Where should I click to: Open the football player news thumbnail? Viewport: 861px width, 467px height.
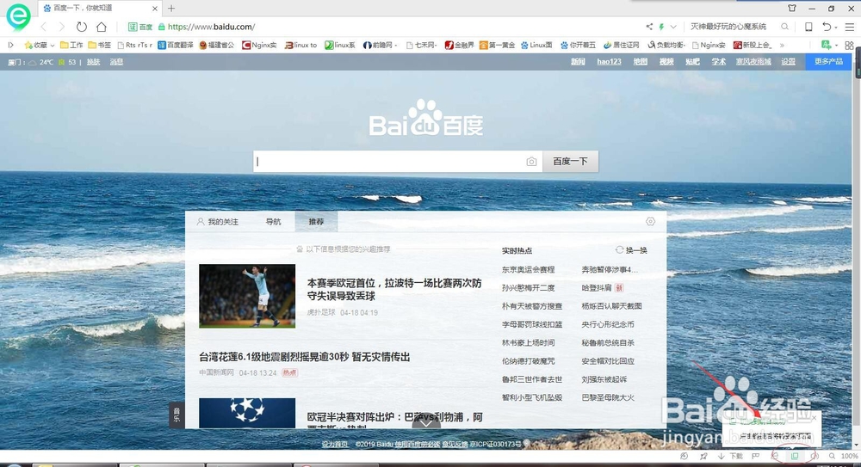[x=247, y=296]
